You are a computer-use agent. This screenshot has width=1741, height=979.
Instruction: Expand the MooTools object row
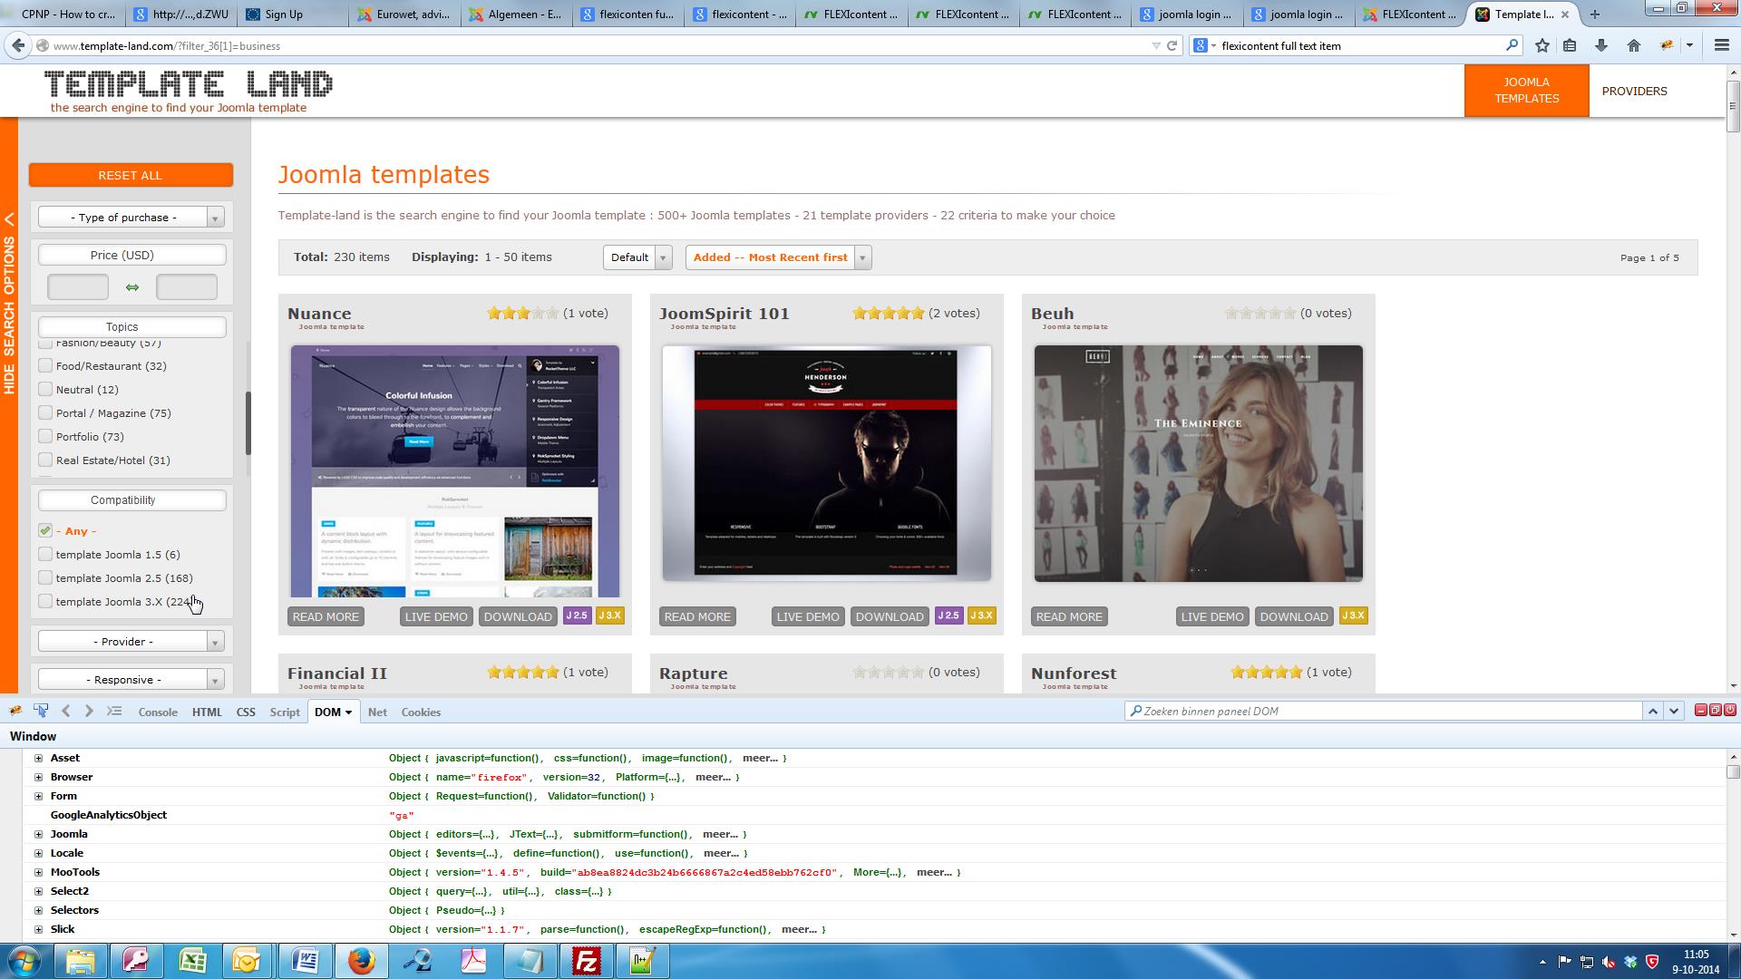38,872
